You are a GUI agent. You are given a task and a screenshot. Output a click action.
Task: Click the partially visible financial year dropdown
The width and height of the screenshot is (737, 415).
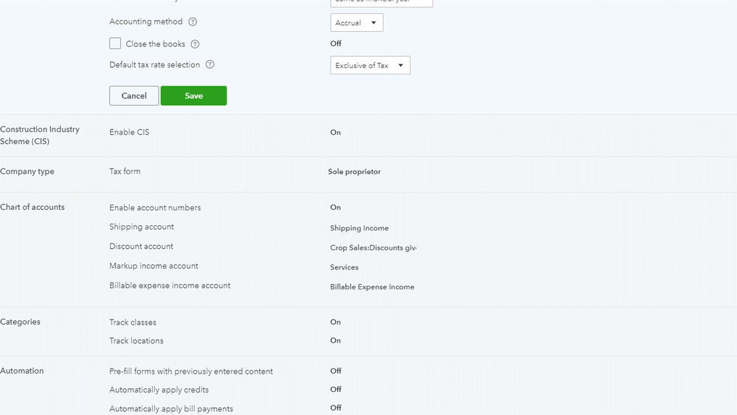(x=381, y=3)
